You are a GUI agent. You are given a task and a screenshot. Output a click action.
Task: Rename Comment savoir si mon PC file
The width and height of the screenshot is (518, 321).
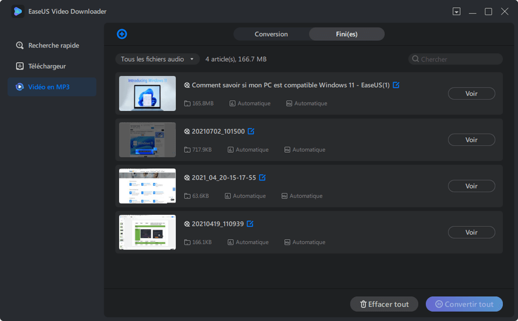(x=396, y=85)
